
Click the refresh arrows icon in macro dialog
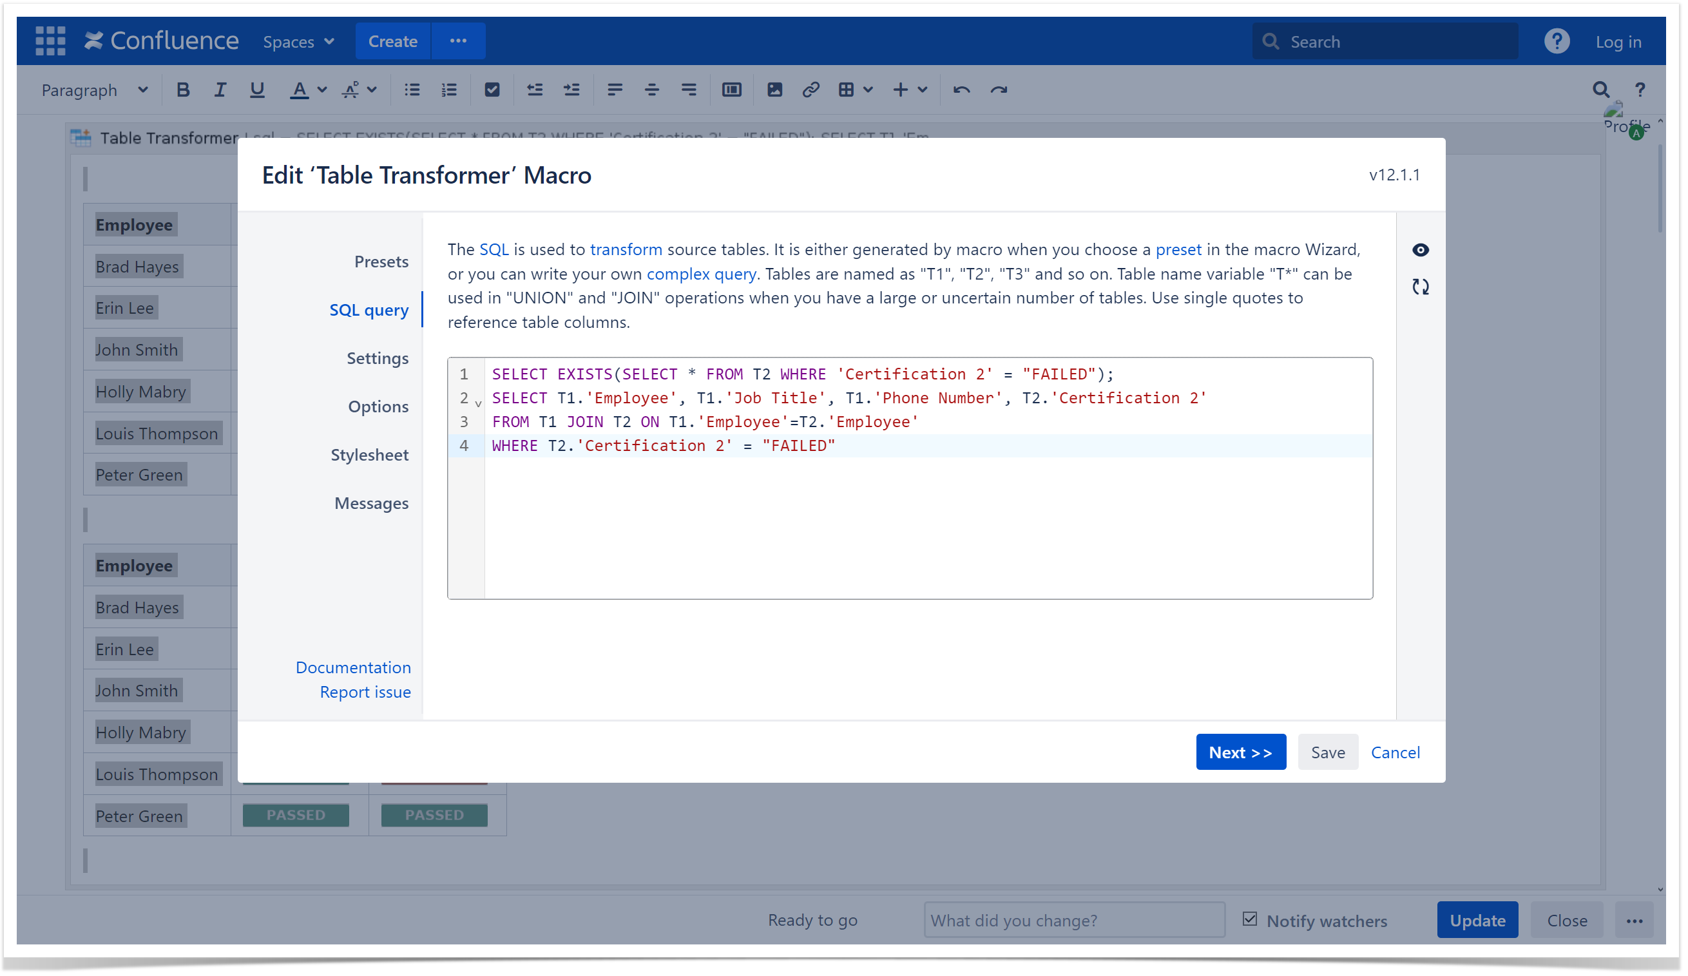pos(1420,287)
